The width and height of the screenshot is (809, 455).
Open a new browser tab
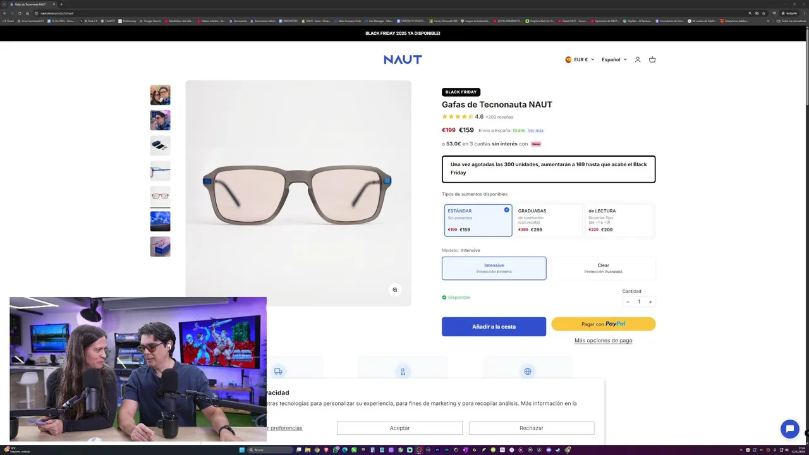point(61,4)
